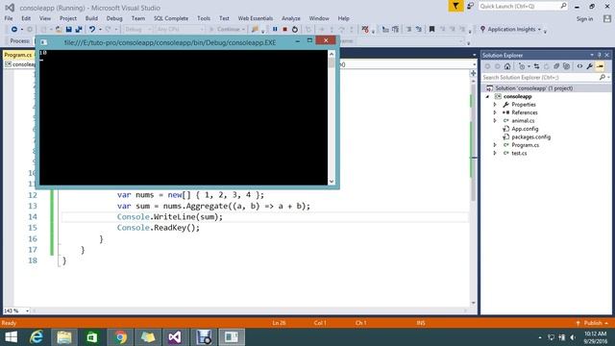Select Solution 'consoleapp' root node
The height and width of the screenshot is (346, 615).
tap(534, 88)
